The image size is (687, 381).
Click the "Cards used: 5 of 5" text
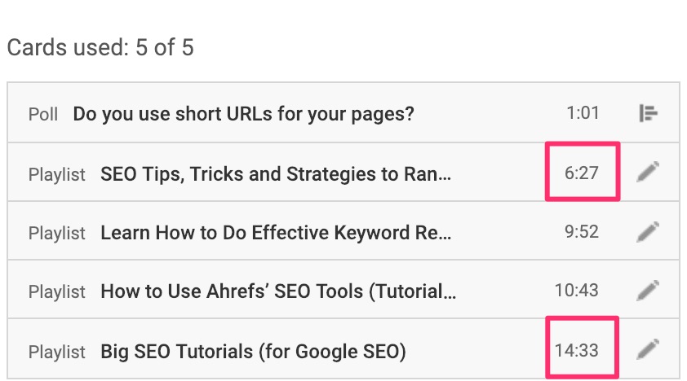(100, 47)
